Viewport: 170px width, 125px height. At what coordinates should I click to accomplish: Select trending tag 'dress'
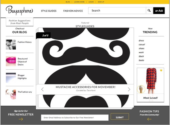pyautogui.click(x=141, y=40)
